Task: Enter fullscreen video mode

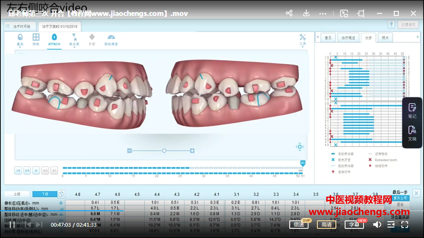Action: [x=405, y=225]
